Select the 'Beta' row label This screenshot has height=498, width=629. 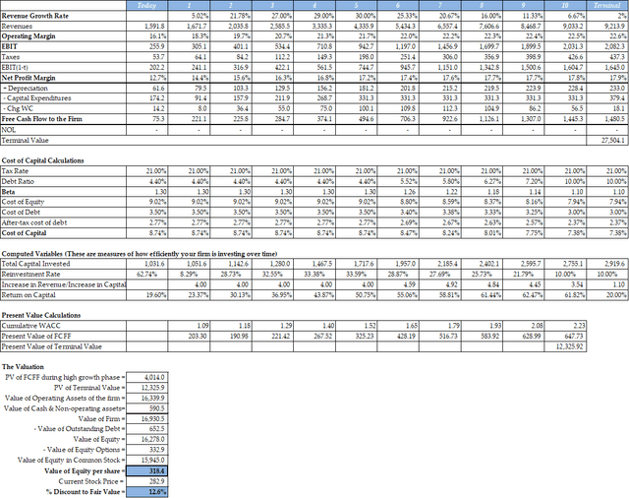(8, 192)
